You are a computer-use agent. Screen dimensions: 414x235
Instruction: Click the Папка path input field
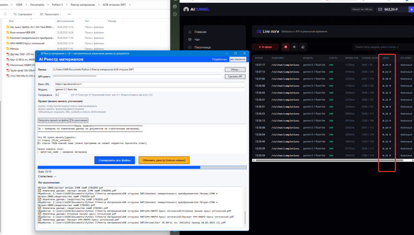pos(137,69)
